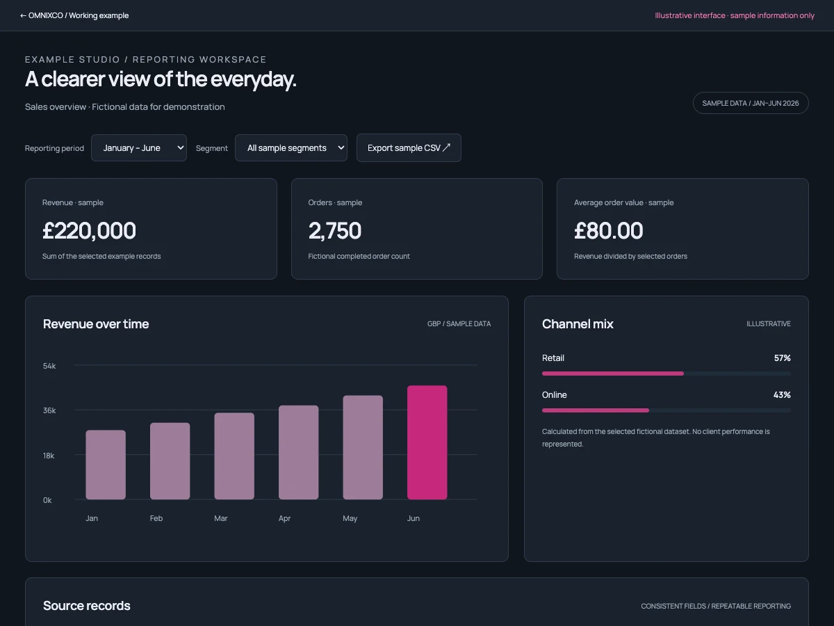Click the 36k axis label
Viewport: 834px width, 626px height.
pyautogui.click(x=49, y=410)
